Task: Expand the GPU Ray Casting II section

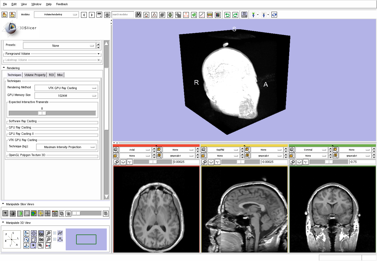Action: 21,134
